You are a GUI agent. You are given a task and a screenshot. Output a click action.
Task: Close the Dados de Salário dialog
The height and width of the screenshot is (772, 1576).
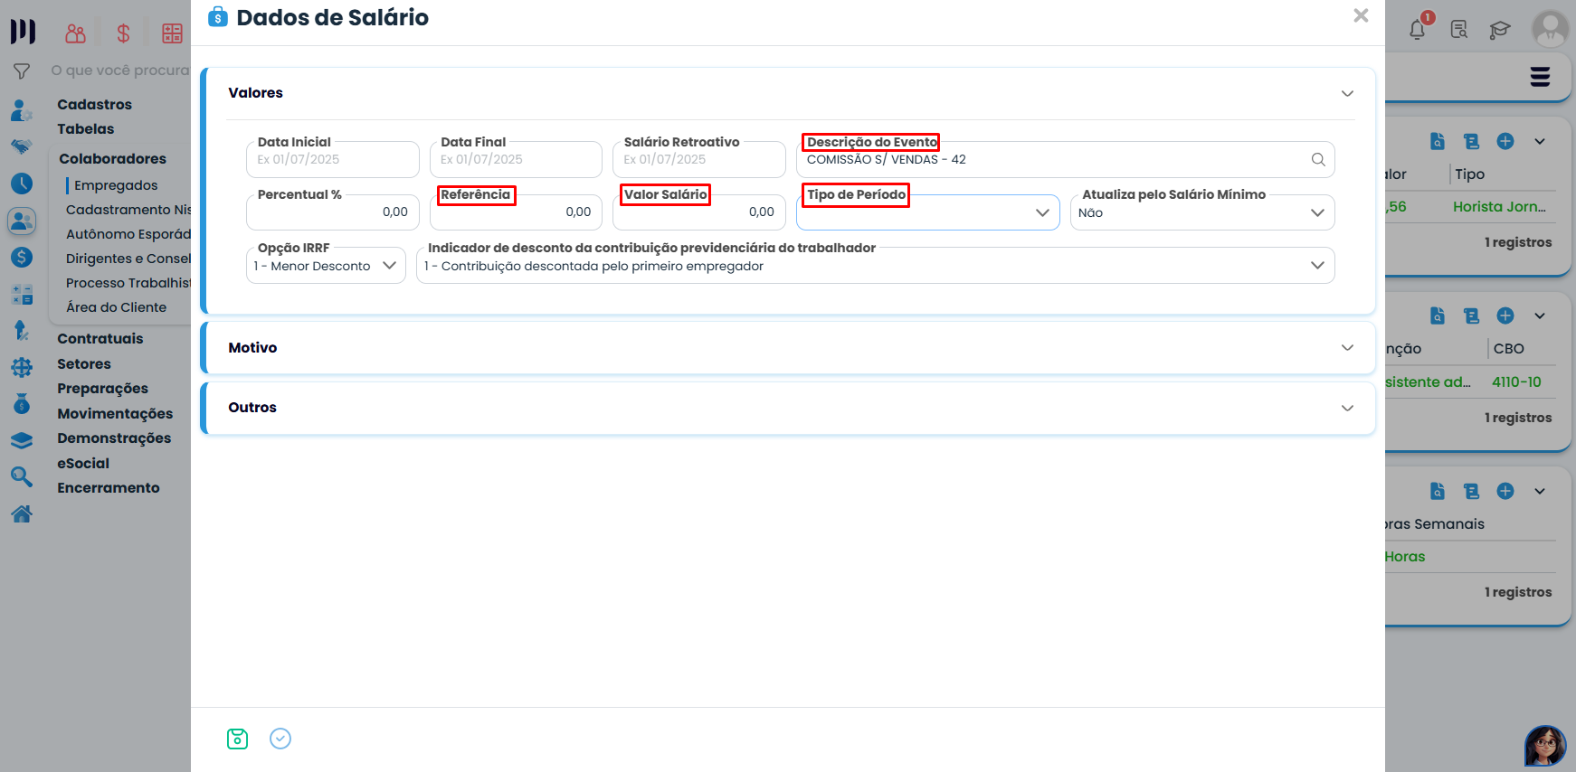point(1361,15)
